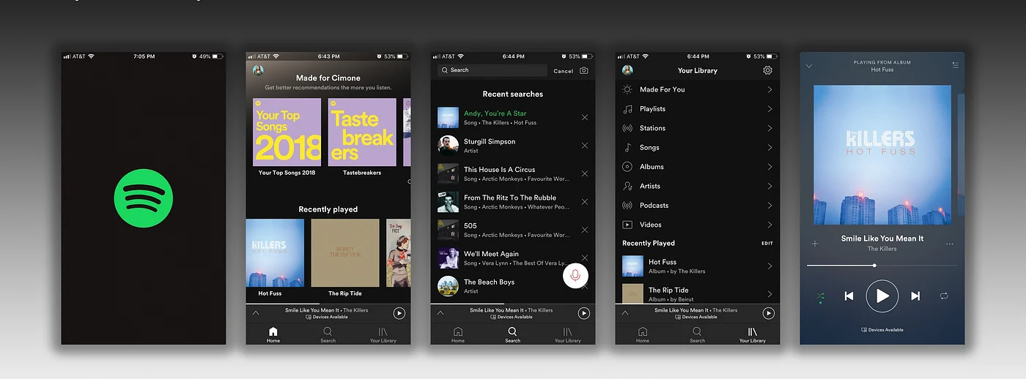Skip to previous track on Now Playing

pos(849,296)
